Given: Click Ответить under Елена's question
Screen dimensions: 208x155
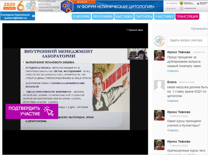Looking at the screenshot, I should 173,101.
